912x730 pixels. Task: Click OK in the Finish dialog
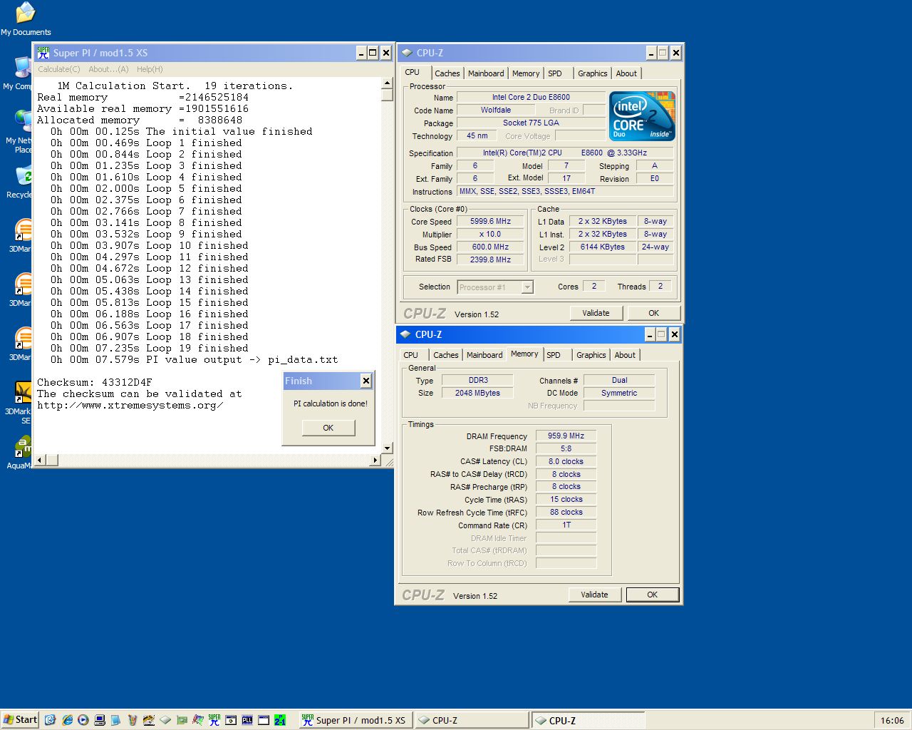328,428
